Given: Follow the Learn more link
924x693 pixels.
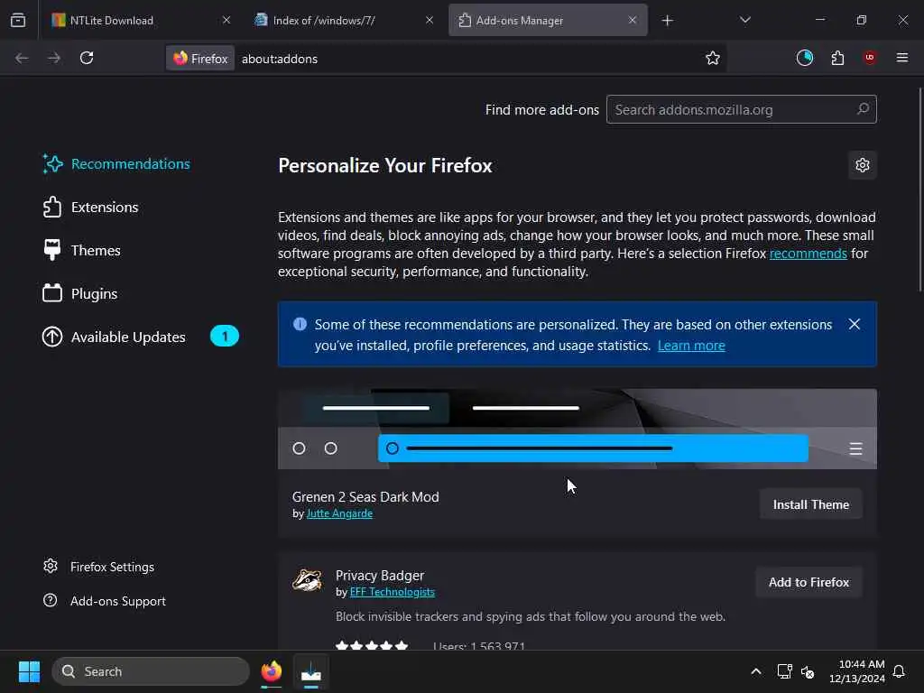Looking at the screenshot, I should (691, 346).
